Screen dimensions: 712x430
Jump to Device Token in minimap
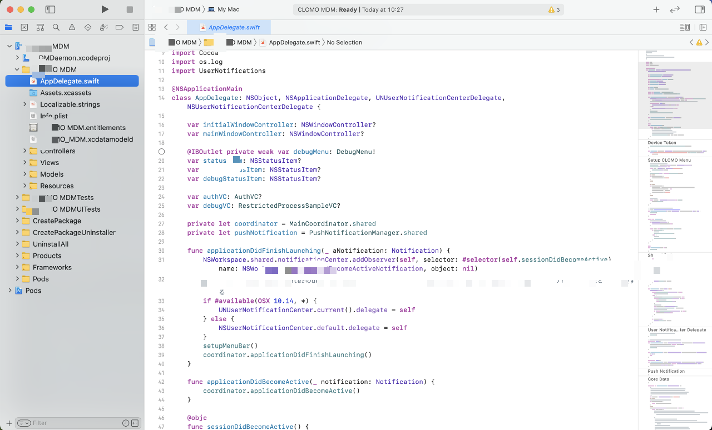point(662,143)
